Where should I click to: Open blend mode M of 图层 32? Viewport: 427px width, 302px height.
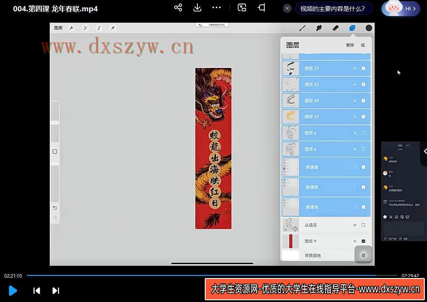[x=355, y=85]
